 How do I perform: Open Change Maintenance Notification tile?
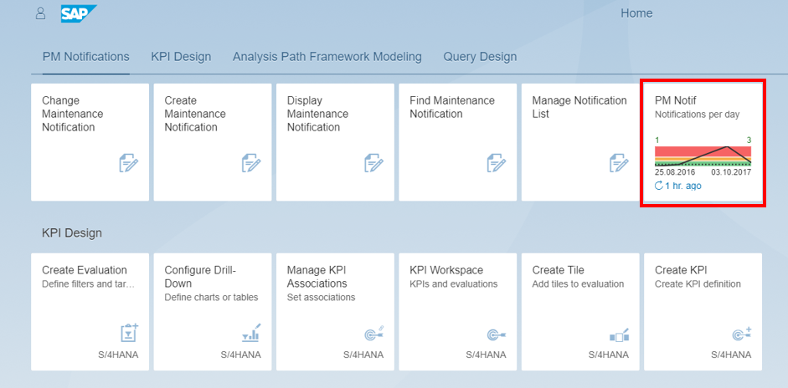(x=90, y=142)
